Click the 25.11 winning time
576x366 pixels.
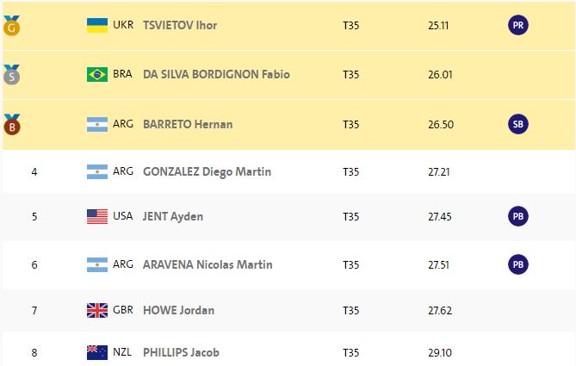click(x=439, y=25)
